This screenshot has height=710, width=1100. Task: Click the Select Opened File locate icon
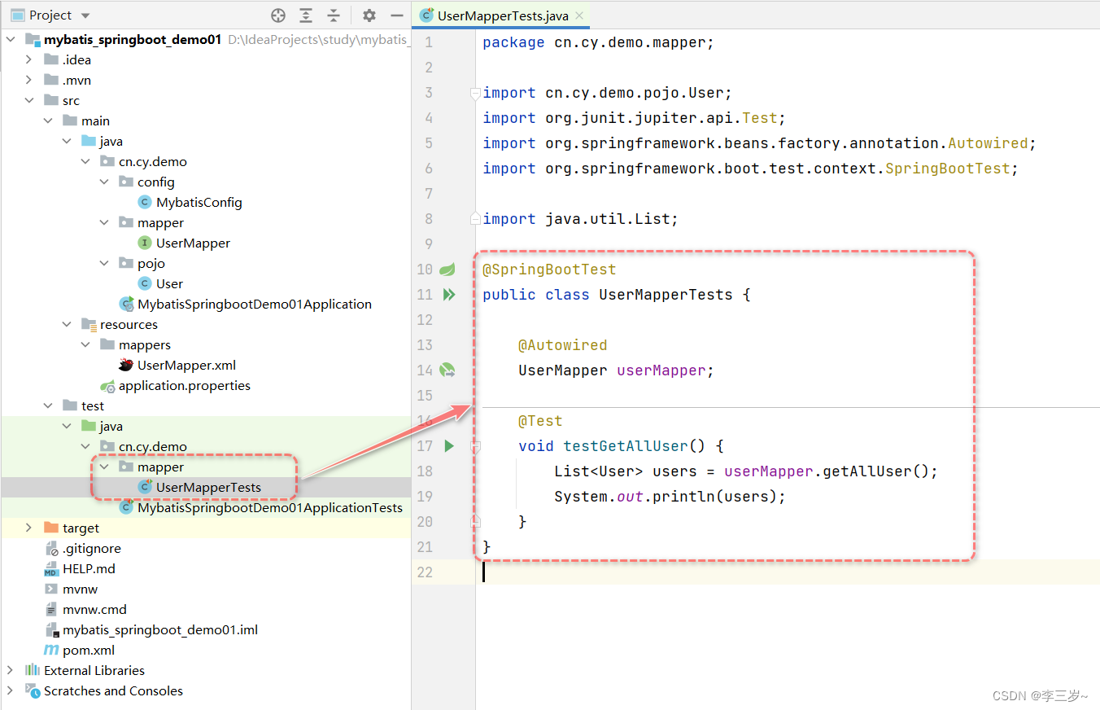coord(278,15)
